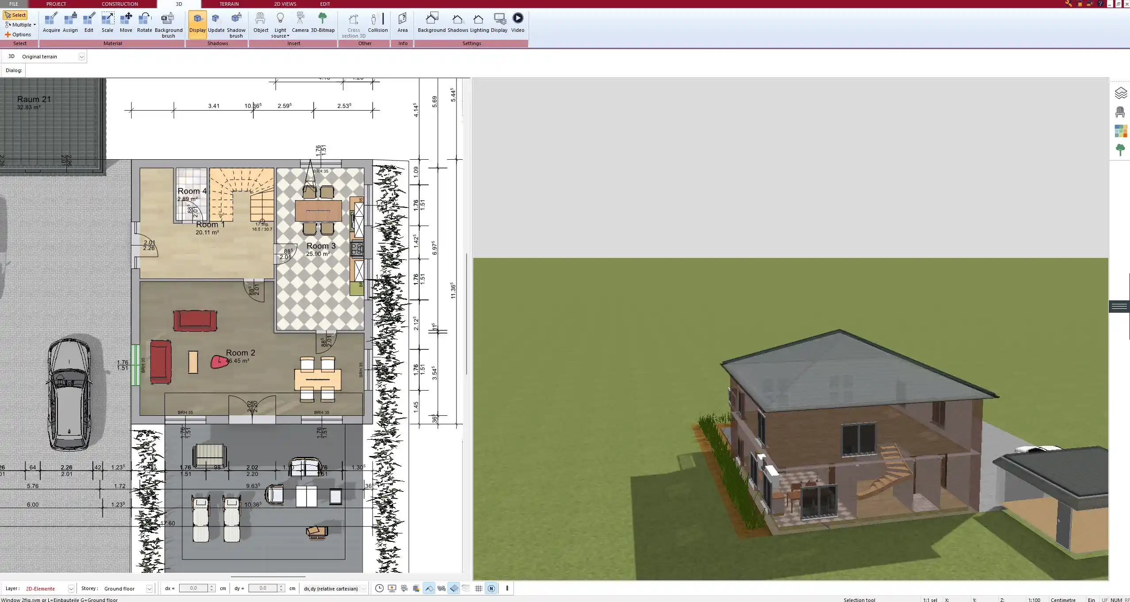This screenshot has height=602, width=1130.
Task: Click the Lighting settings button
Action: pyautogui.click(x=477, y=22)
